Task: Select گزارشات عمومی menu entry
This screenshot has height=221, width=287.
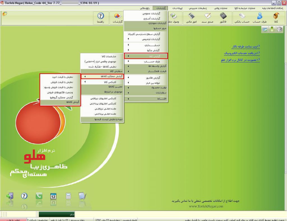Action: tap(146, 13)
